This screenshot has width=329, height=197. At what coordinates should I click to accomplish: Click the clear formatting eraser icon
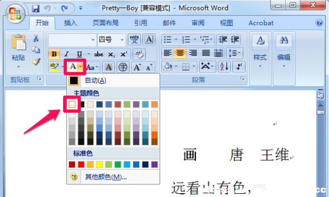(x=139, y=54)
